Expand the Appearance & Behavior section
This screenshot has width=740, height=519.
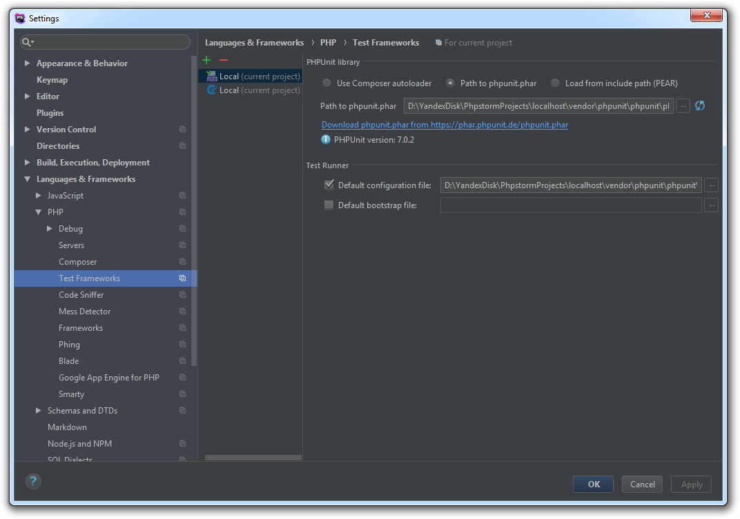[x=28, y=63]
